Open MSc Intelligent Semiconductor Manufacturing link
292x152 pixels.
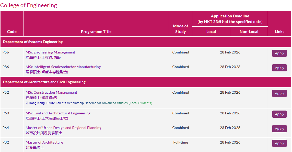pyautogui.click(x=63, y=67)
